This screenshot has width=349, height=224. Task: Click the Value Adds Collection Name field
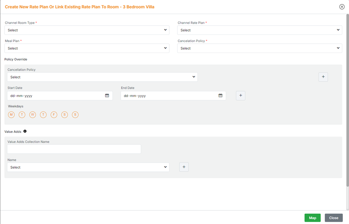click(x=74, y=149)
